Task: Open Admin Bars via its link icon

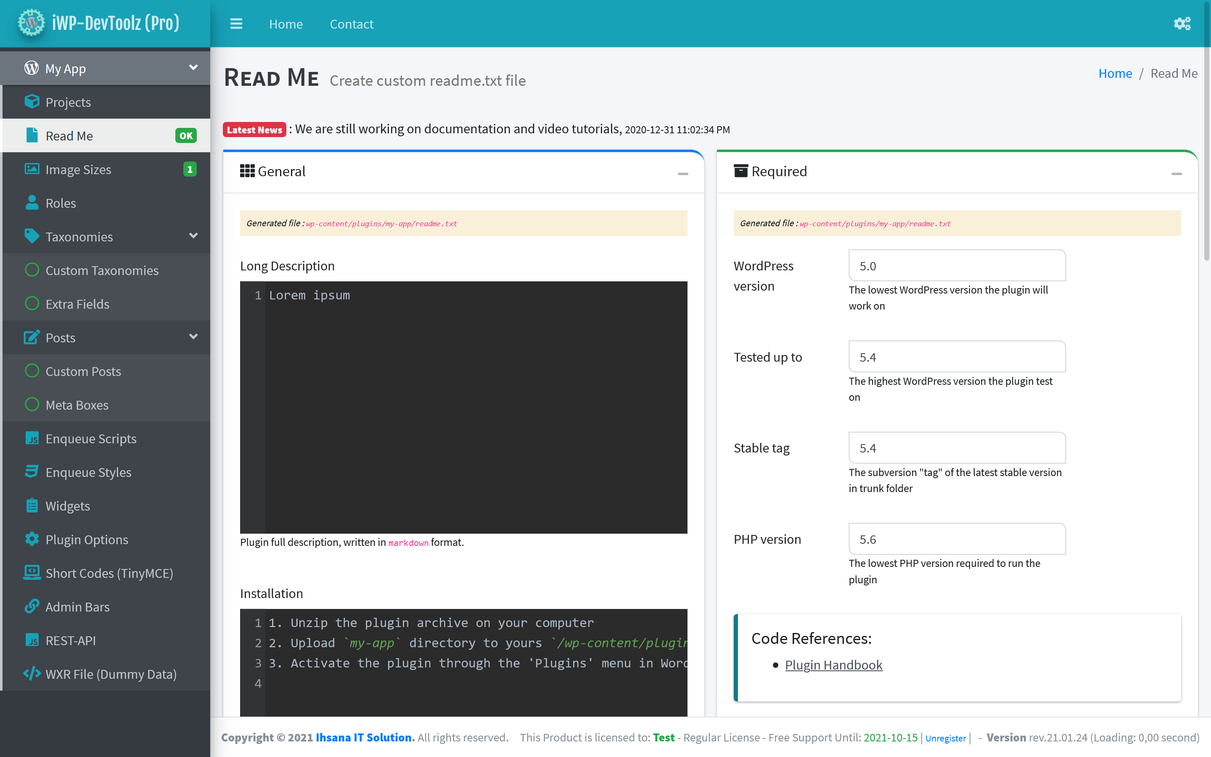Action: pyautogui.click(x=32, y=606)
